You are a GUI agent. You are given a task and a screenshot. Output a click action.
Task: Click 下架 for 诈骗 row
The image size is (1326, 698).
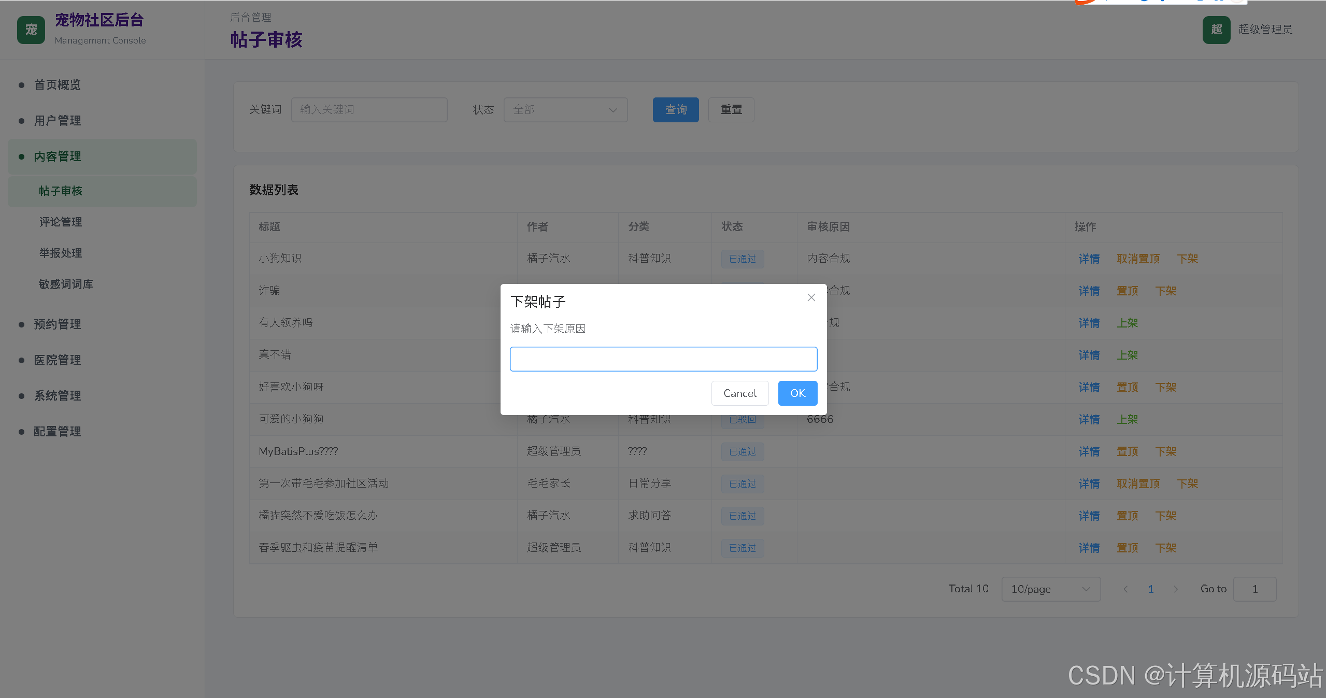tap(1165, 291)
